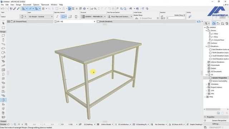Select the Roof tool

coord(3,53)
